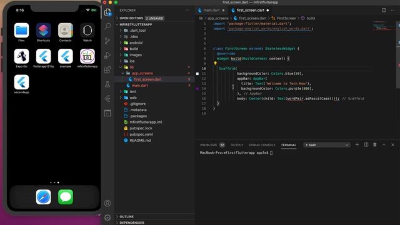Split the terminal panel
This screenshot has height=225, width=400.
click(366, 144)
